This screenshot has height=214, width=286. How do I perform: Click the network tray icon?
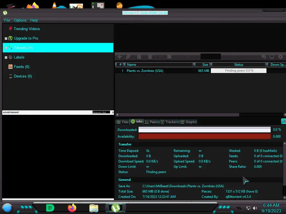point(248,208)
